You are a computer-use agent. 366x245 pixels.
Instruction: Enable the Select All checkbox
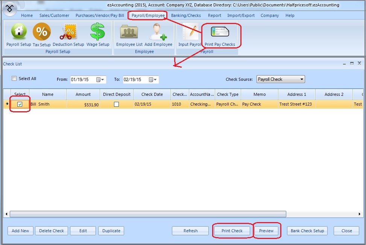14,79
